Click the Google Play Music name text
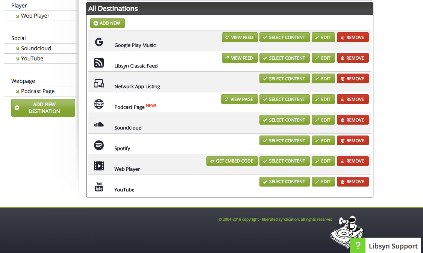 [135, 45]
